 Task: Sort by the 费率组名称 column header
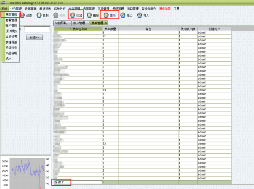point(78,29)
